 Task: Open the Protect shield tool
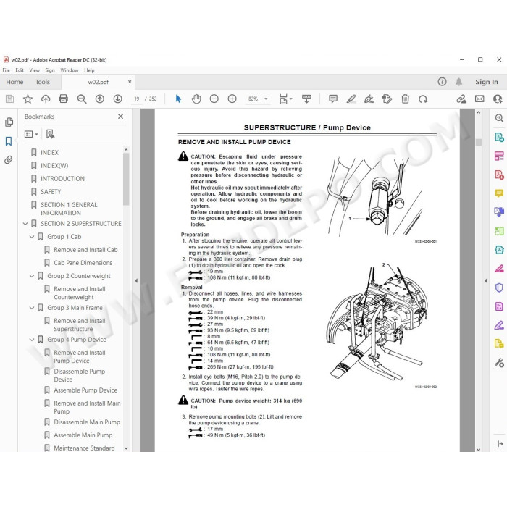coord(499,288)
